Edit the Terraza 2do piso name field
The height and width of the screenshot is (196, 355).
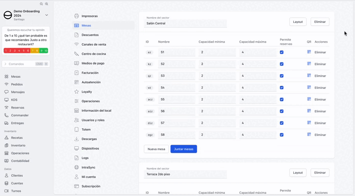point(185,174)
